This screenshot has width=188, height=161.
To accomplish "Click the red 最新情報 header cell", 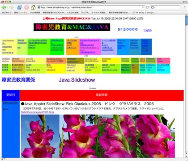I will (x=102, y=95).
